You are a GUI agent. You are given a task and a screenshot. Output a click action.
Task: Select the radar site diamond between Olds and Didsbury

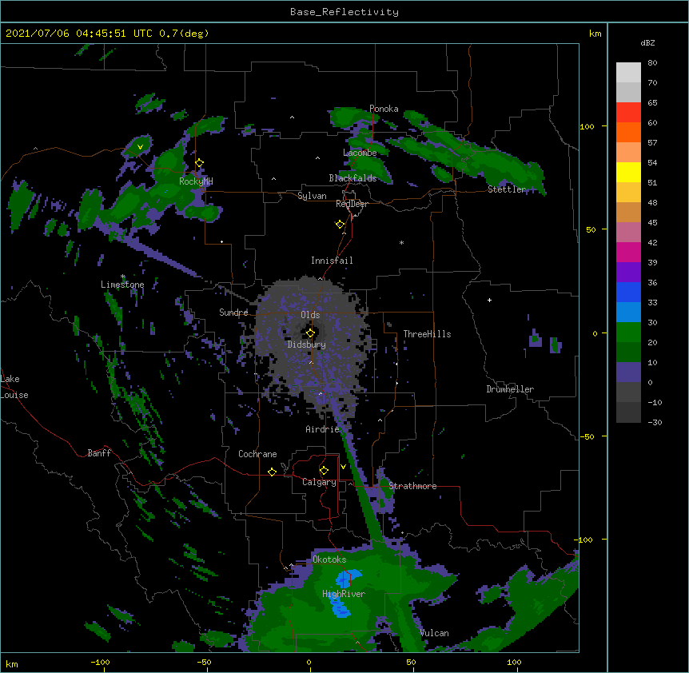pos(310,333)
